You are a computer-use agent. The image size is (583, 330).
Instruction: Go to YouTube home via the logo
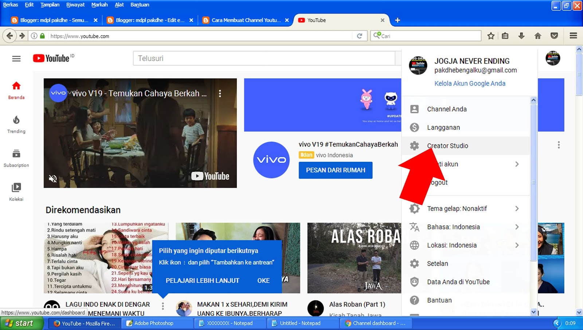coord(51,58)
